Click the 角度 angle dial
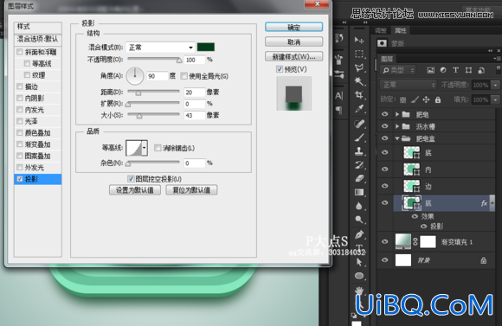 click(x=135, y=76)
